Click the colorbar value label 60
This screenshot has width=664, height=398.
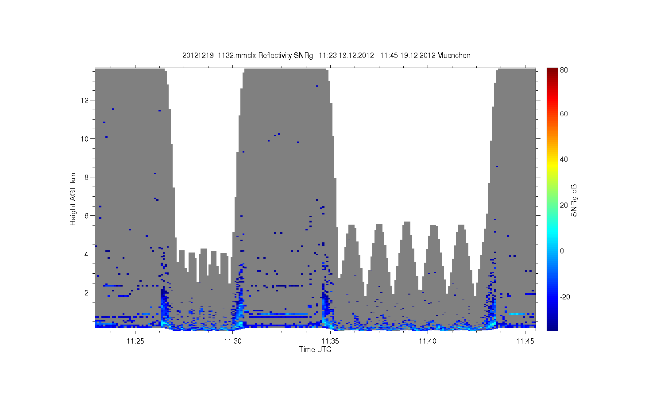pos(564,114)
